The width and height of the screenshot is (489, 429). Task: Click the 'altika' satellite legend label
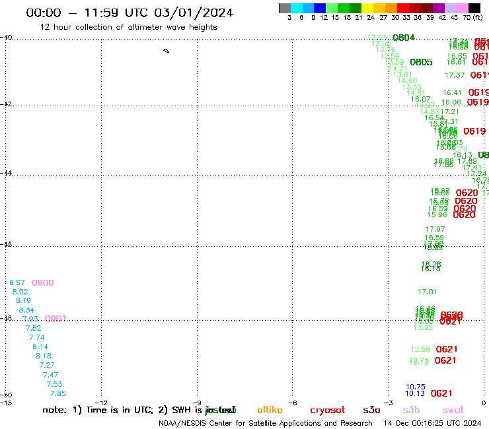tap(270, 410)
